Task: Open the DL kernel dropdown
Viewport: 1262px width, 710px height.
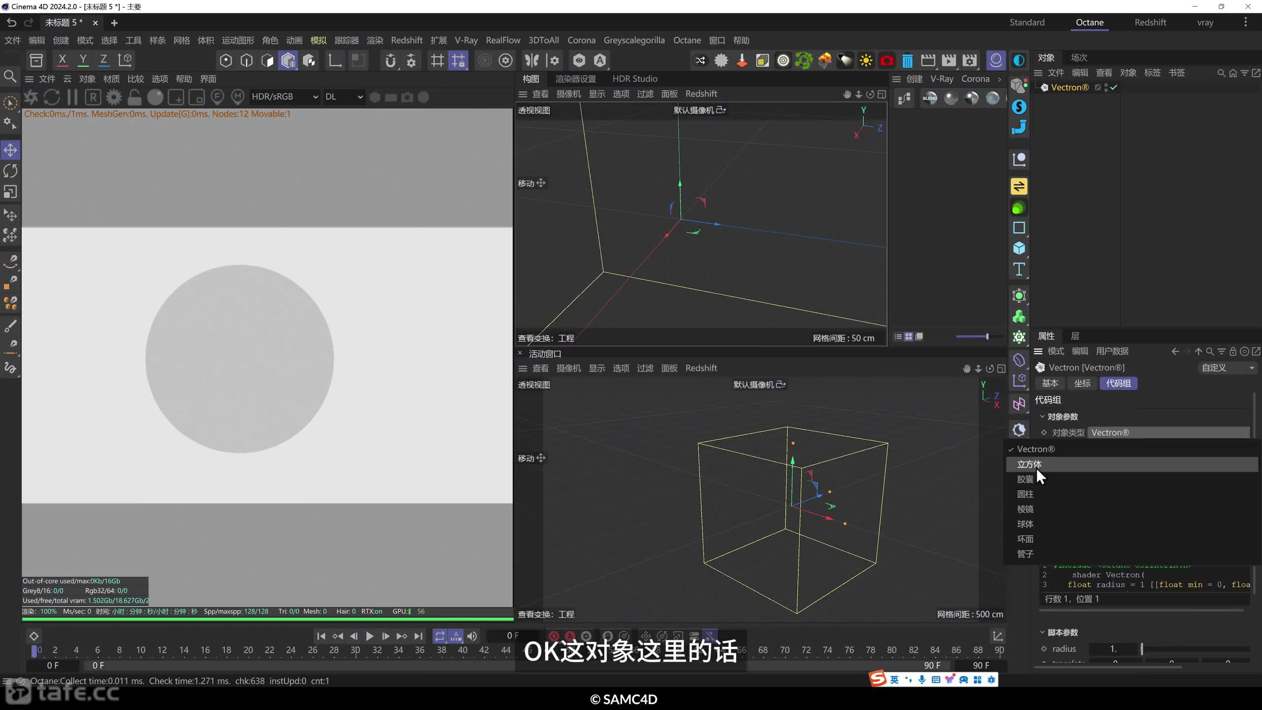Action: click(x=344, y=97)
